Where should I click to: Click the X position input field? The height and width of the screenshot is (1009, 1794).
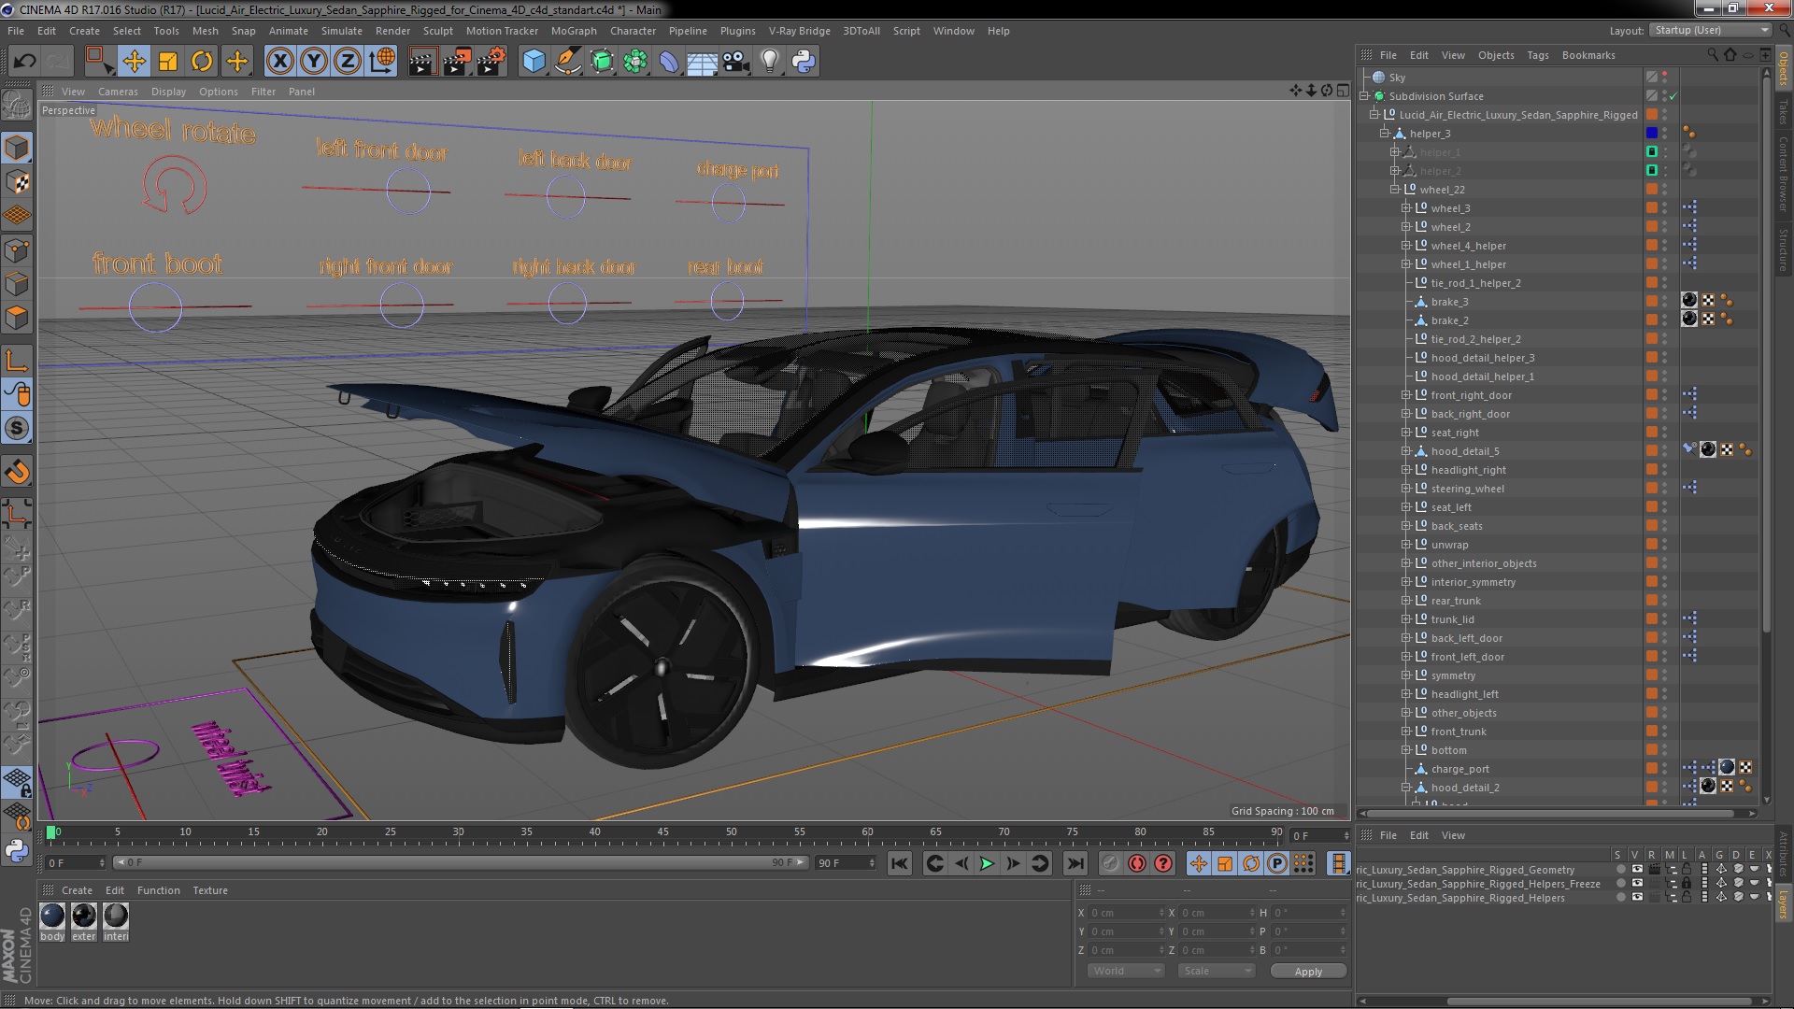(x=1126, y=913)
